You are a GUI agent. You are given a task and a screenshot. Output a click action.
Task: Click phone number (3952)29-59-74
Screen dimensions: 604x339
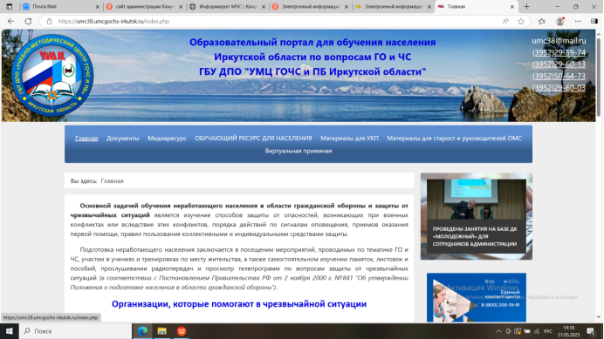[559, 52]
